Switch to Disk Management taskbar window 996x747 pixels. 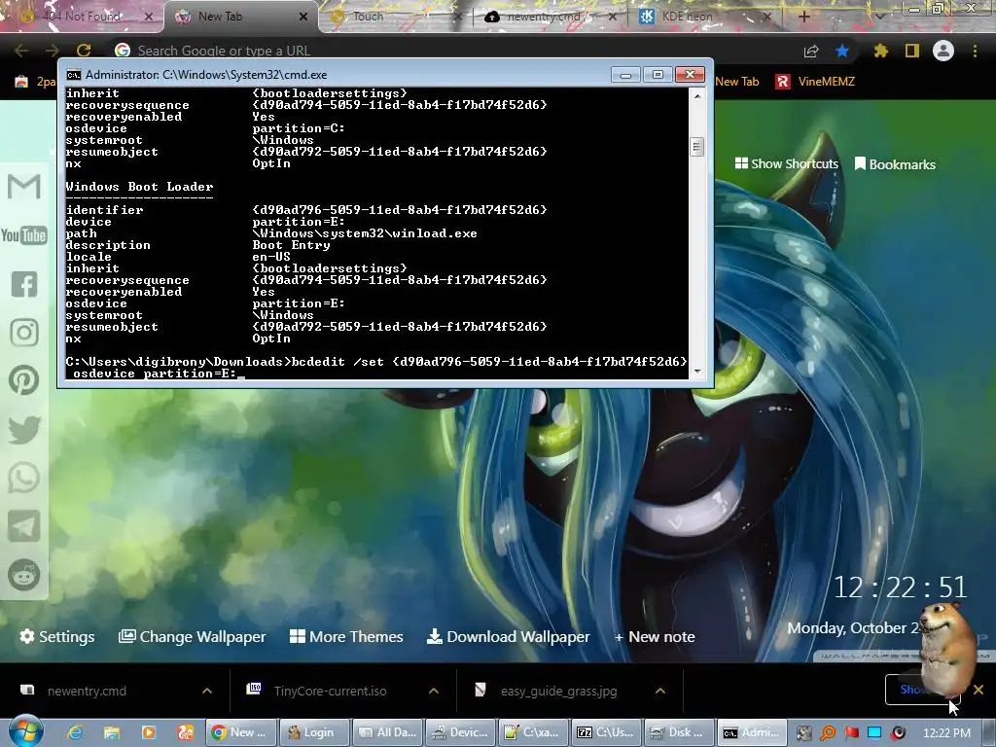click(678, 732)
